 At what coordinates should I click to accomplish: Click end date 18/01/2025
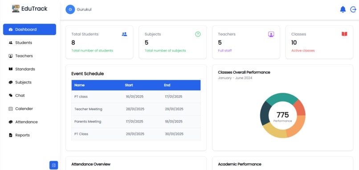point(174,121)
